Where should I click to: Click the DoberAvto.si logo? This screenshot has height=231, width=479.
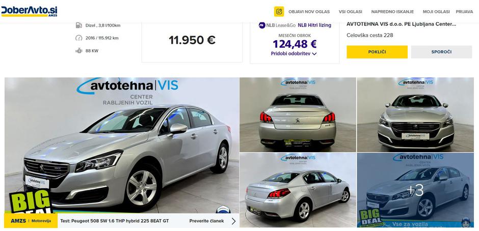coord(29,11)
